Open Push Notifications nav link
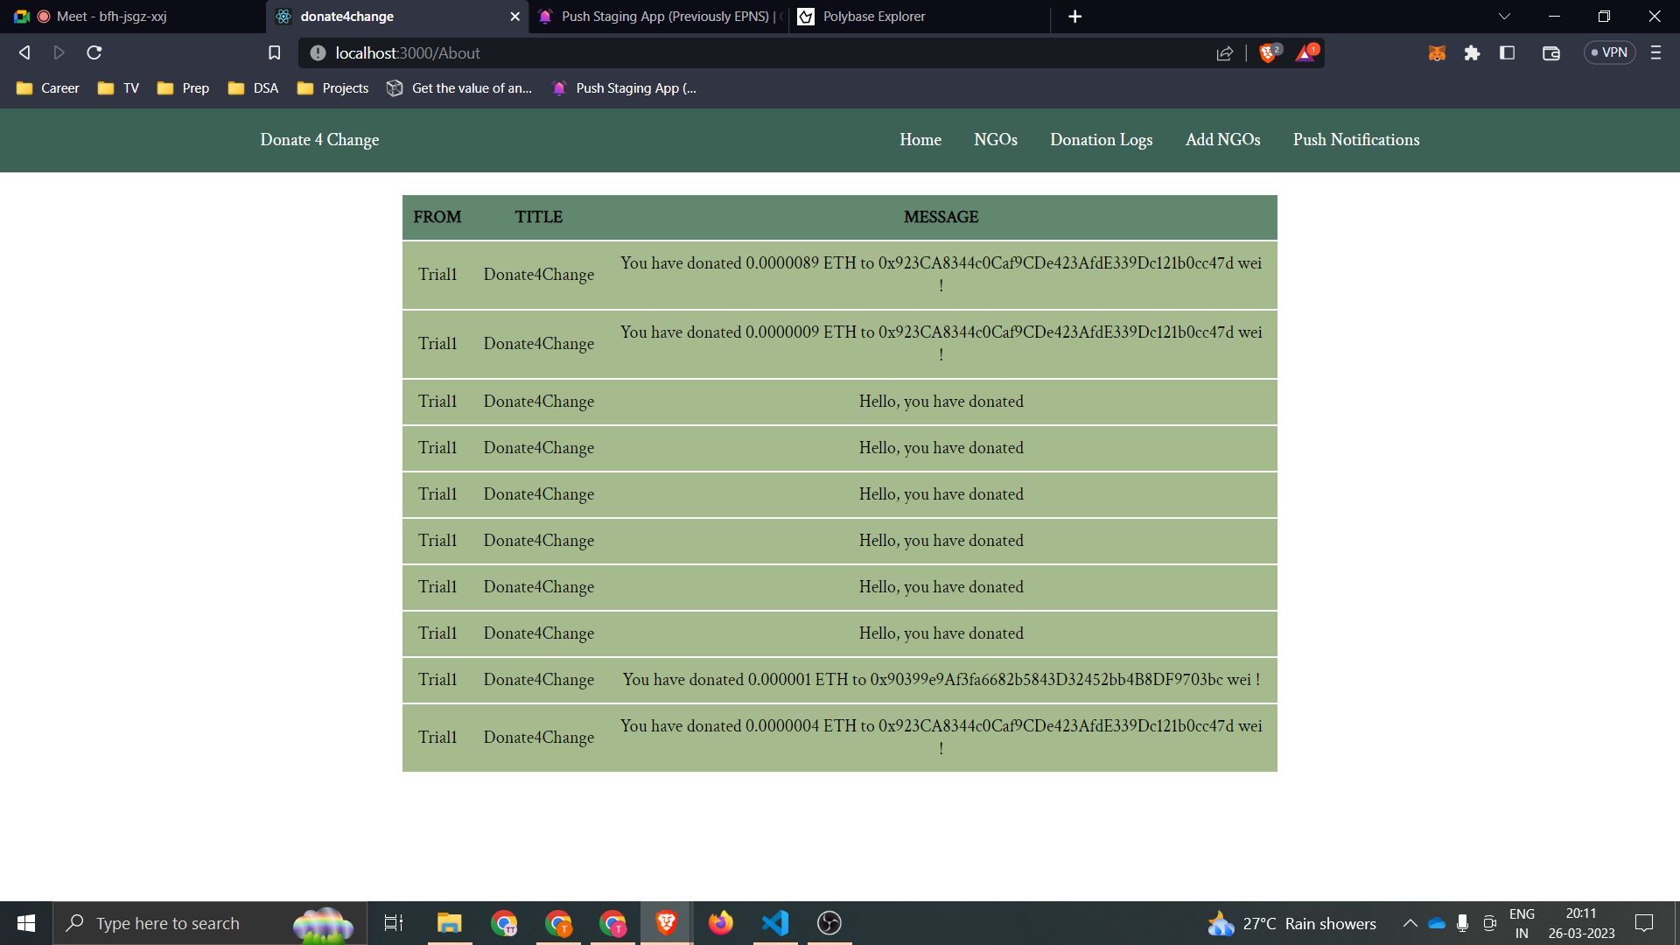 pos(1356,140)
